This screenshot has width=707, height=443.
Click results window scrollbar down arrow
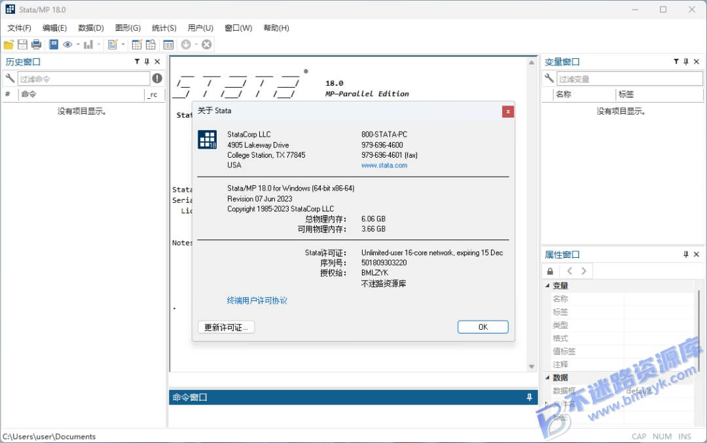pyautogui.click(x=532, y=366)
